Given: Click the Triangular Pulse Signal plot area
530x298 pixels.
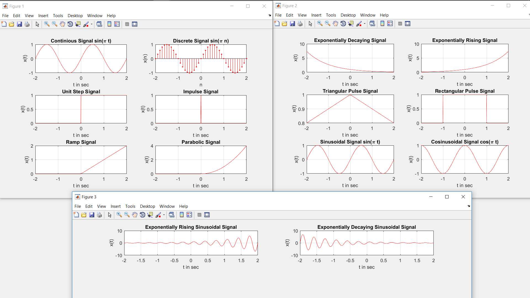Looking at the screenshot, I should click(350, 109).
